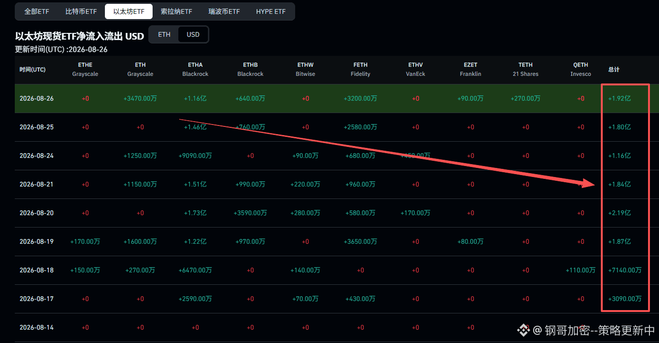Viewport: 659px width, 343px height.
Task: Click the +640.00万 ETHB value
Action: (x=250, y=98)
